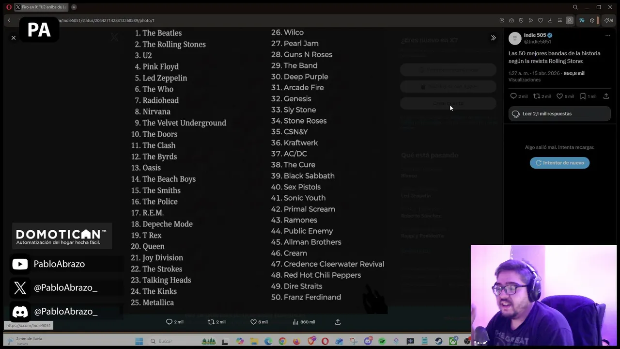This screenshot has width=620, height=349.
Task: Click Intentar de nuevo button
Action: point(559,163)
